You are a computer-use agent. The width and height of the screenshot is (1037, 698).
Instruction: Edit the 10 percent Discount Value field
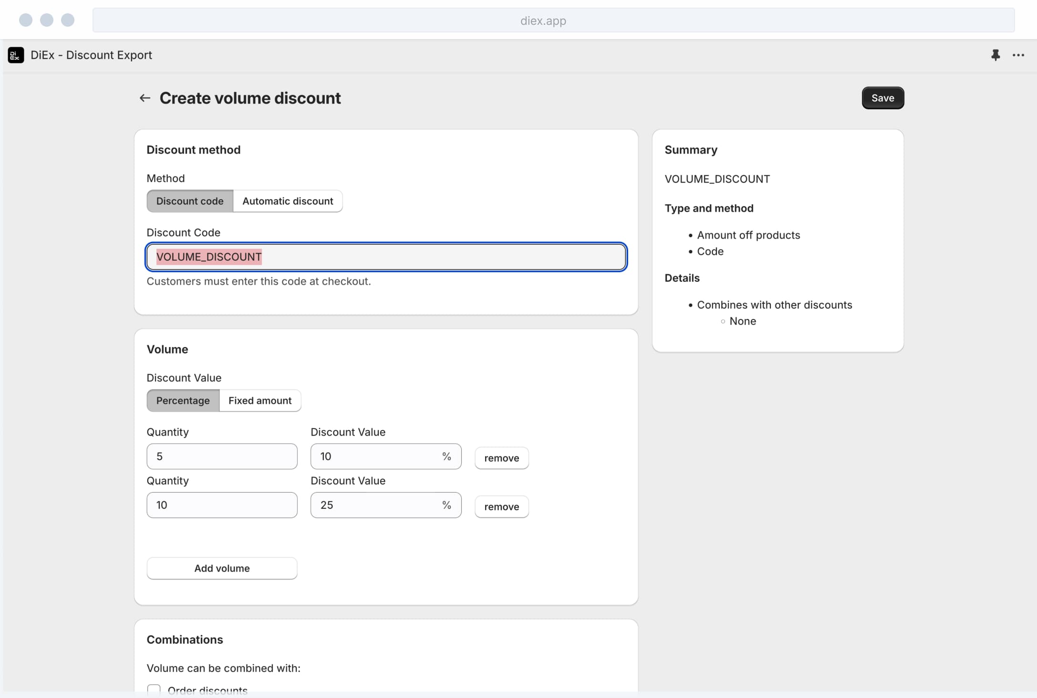coord(377,457)
